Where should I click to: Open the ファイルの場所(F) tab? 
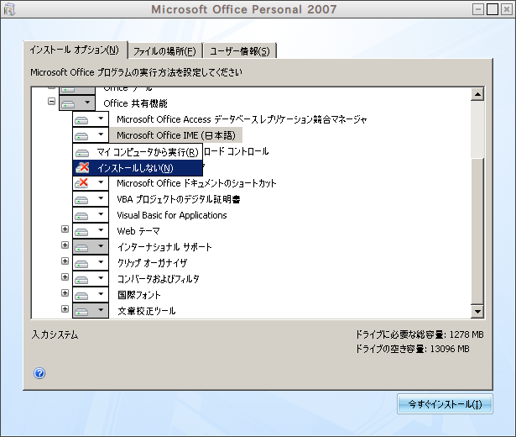pos(164,51)
